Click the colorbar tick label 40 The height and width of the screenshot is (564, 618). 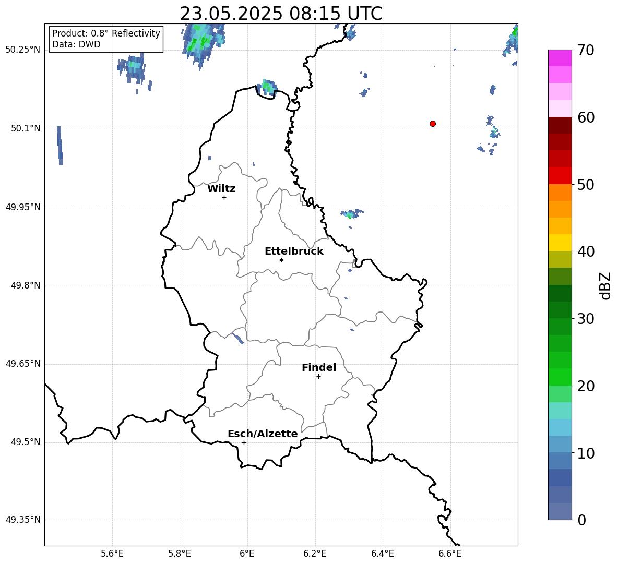[x=586, y=251]
